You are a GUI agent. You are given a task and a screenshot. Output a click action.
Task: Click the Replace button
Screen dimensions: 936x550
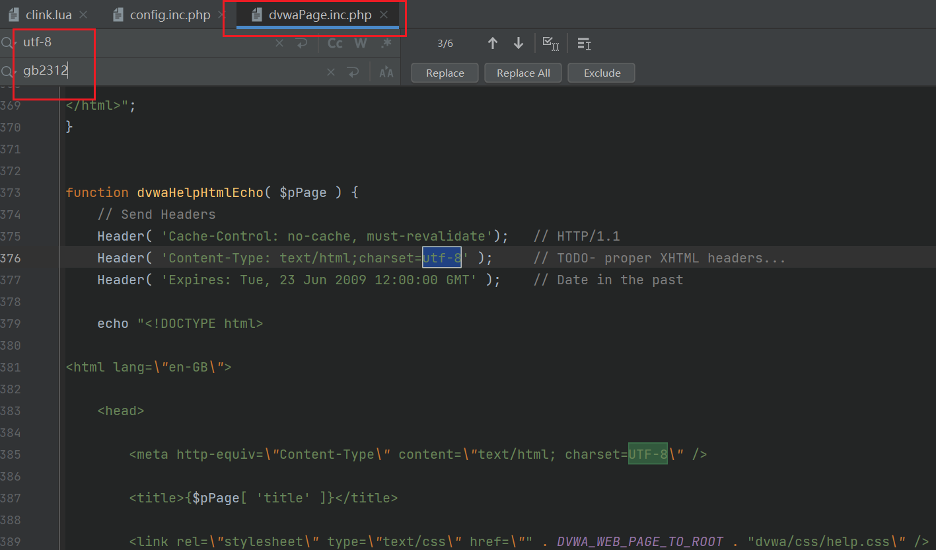pos(445,73)
